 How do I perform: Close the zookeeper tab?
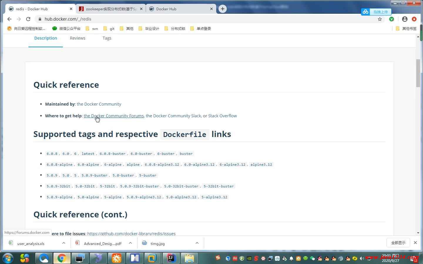(x=141, y=9)
